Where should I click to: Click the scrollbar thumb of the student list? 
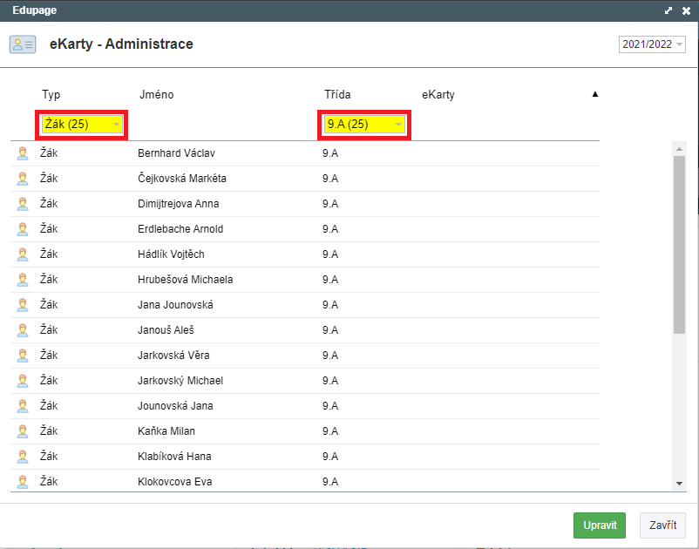click(x=679, y=244)
